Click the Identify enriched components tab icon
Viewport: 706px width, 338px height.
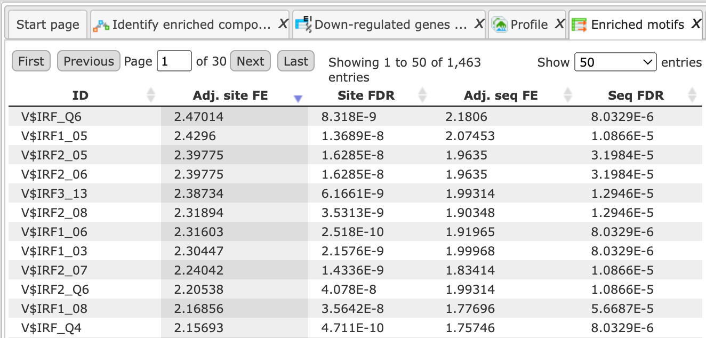pos(101,25)
